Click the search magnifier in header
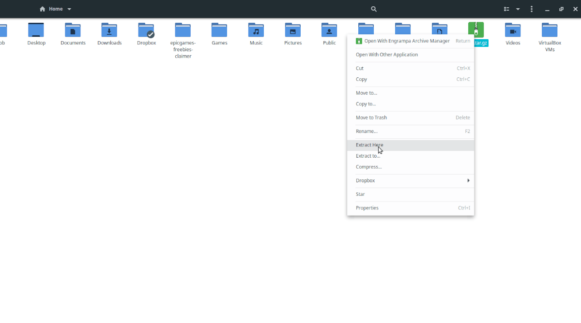581x323 pixels. [x=374, y=9]
